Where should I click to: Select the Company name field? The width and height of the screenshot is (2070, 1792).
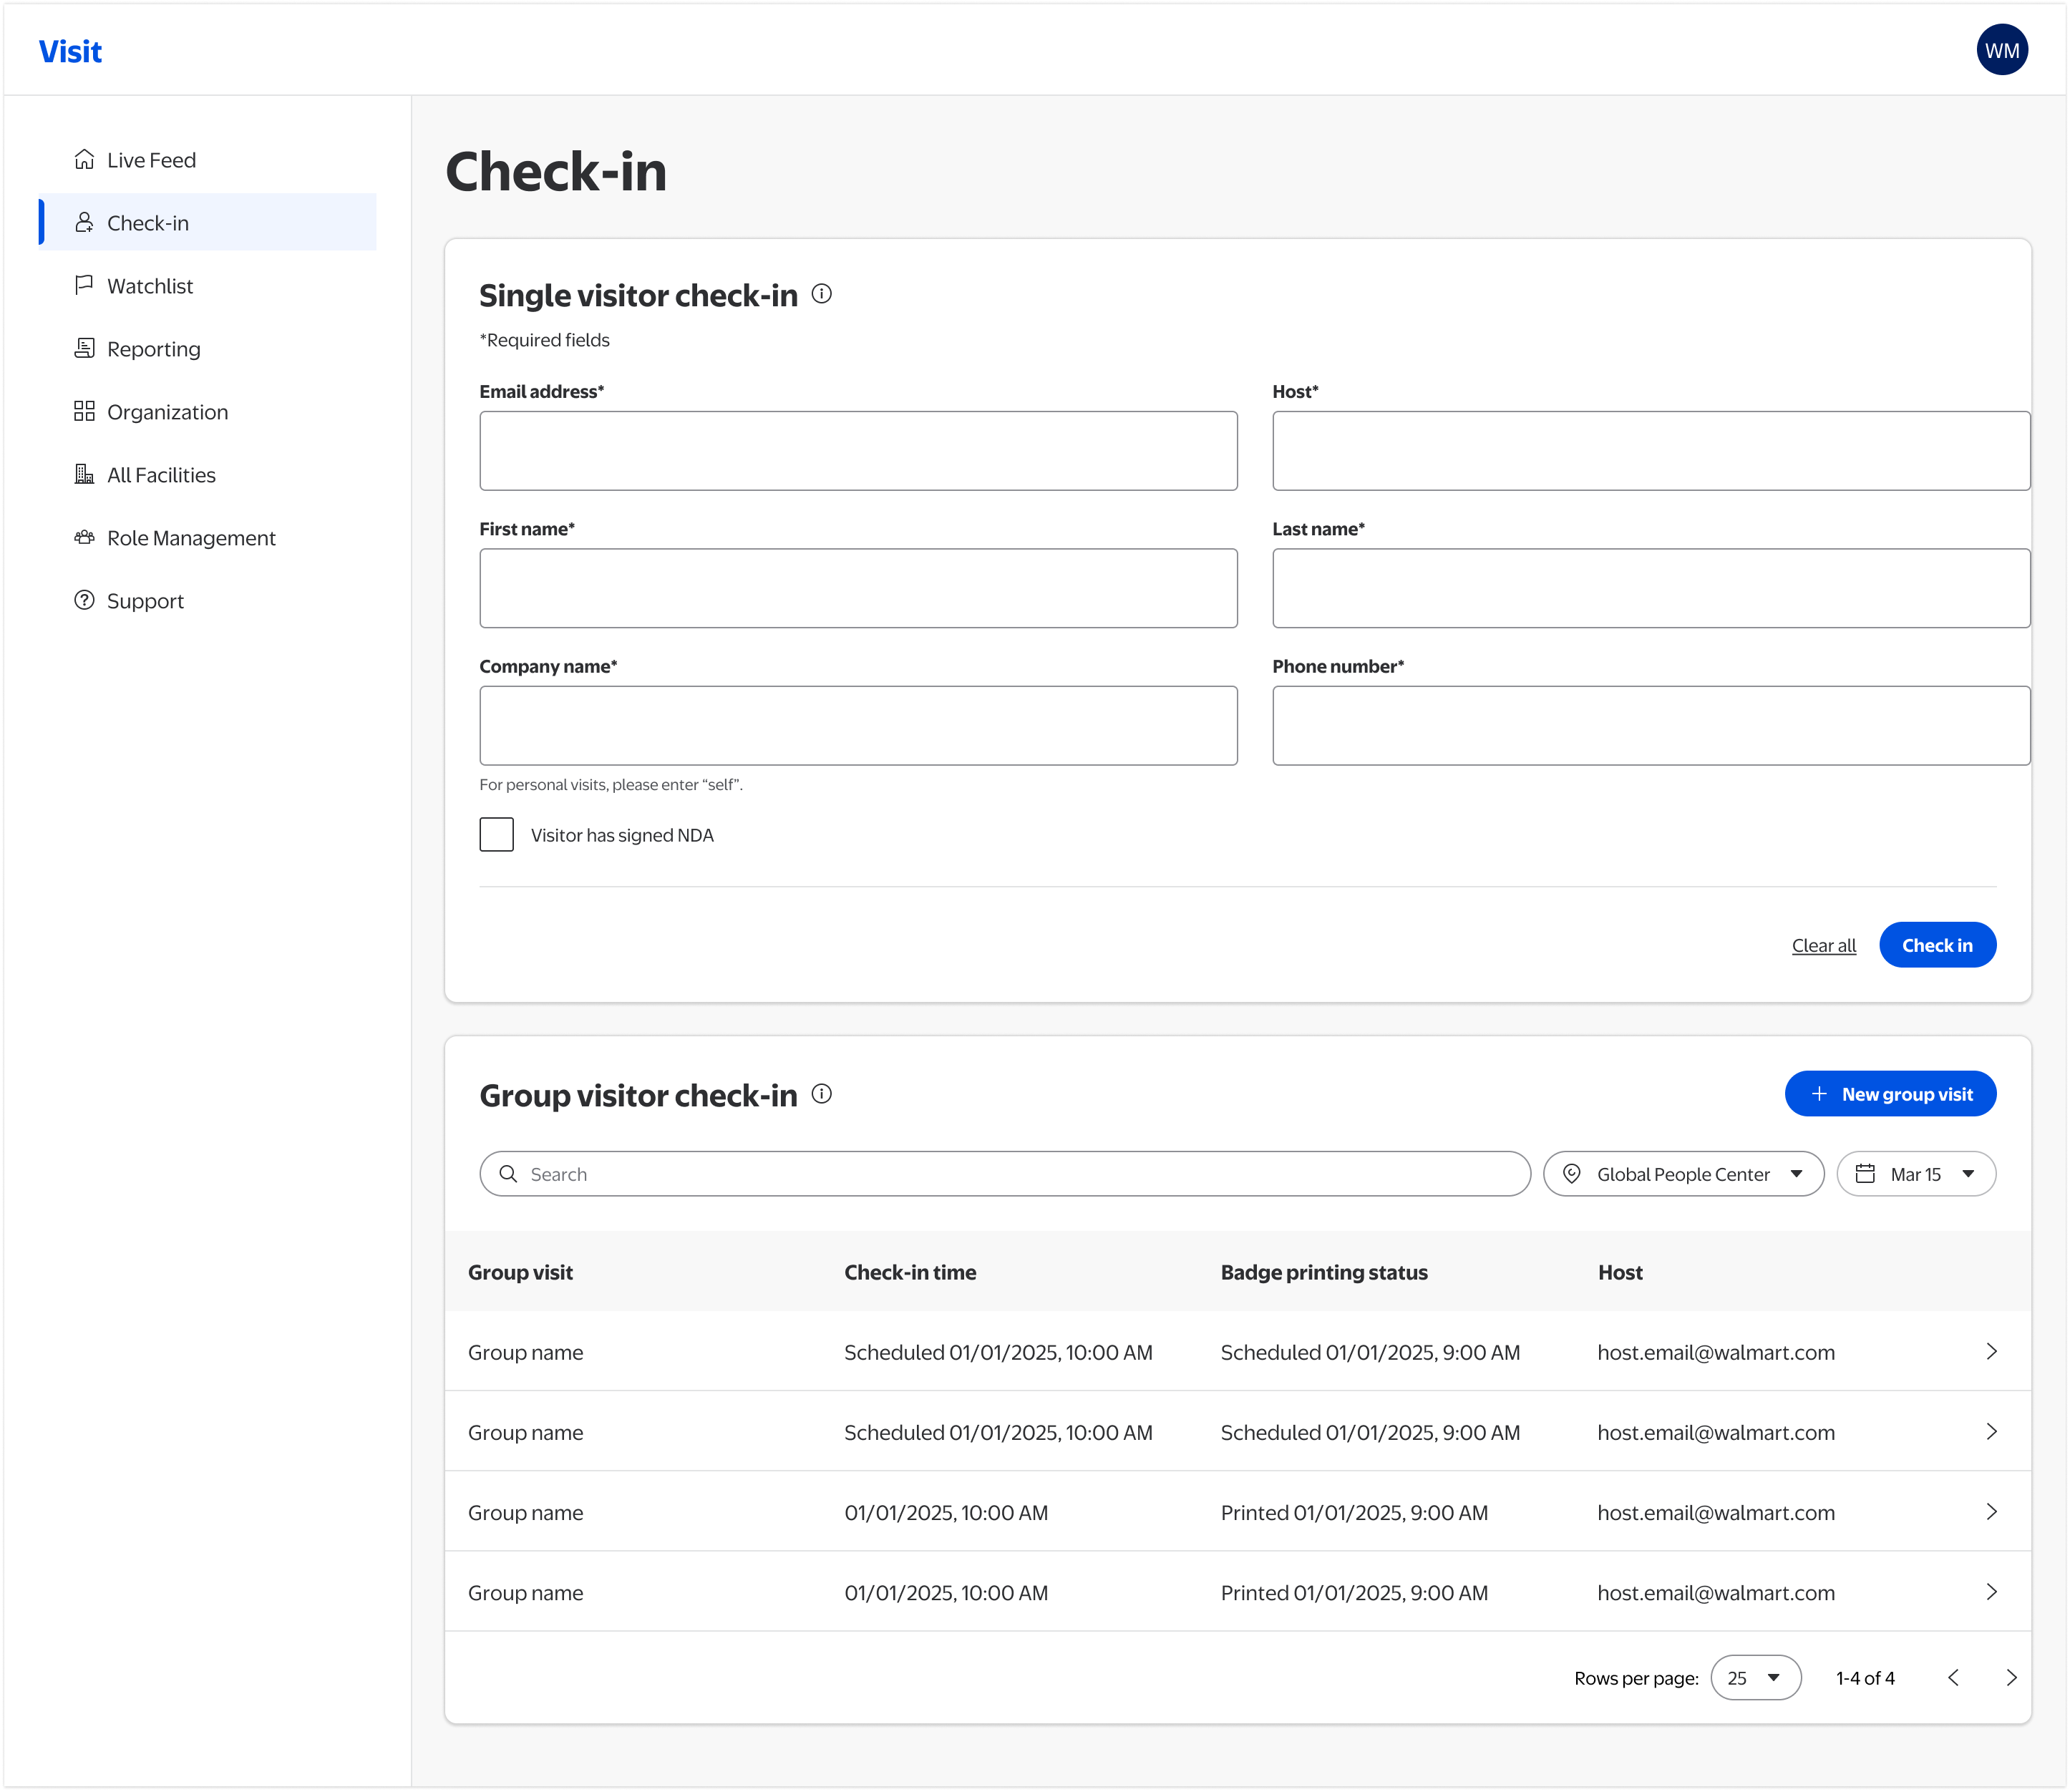tap(858, 726)
